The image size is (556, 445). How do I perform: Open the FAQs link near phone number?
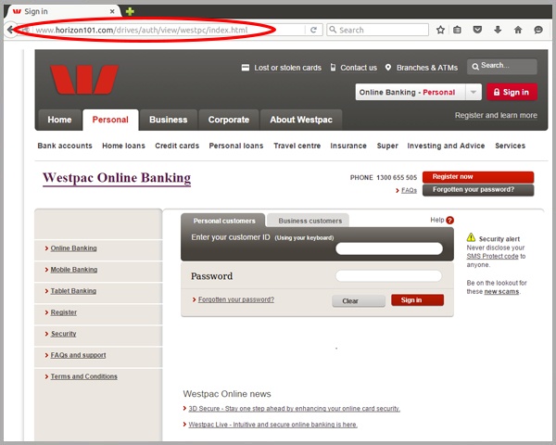click(x=409, y=190)
